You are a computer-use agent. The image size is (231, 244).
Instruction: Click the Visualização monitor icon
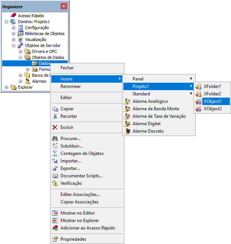click(x=20, y=39)
